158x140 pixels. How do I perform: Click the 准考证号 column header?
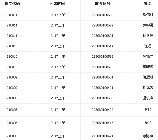pos(102,4)
